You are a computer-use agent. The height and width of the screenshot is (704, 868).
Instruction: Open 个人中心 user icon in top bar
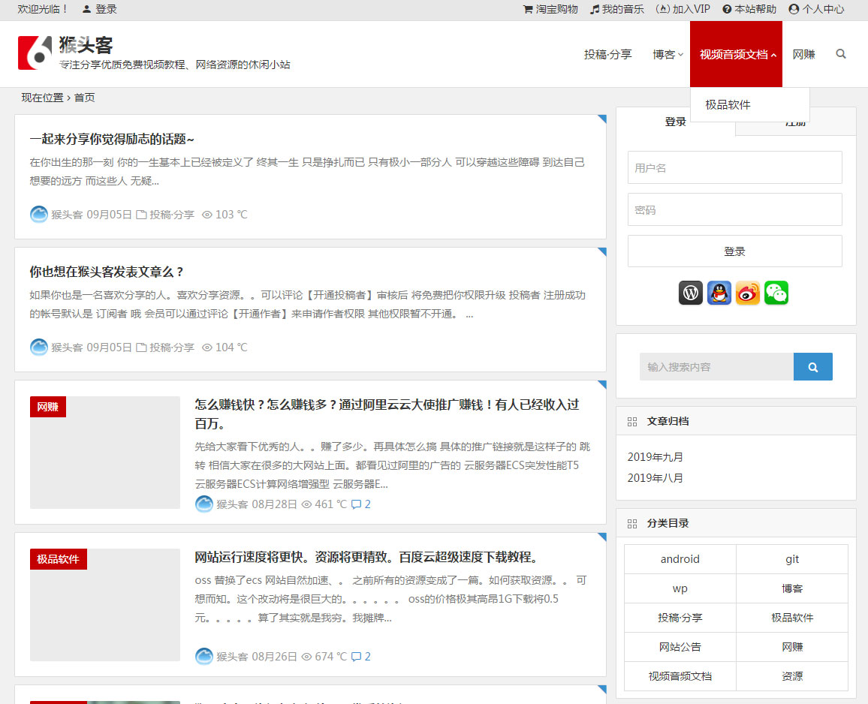(793, 9)
